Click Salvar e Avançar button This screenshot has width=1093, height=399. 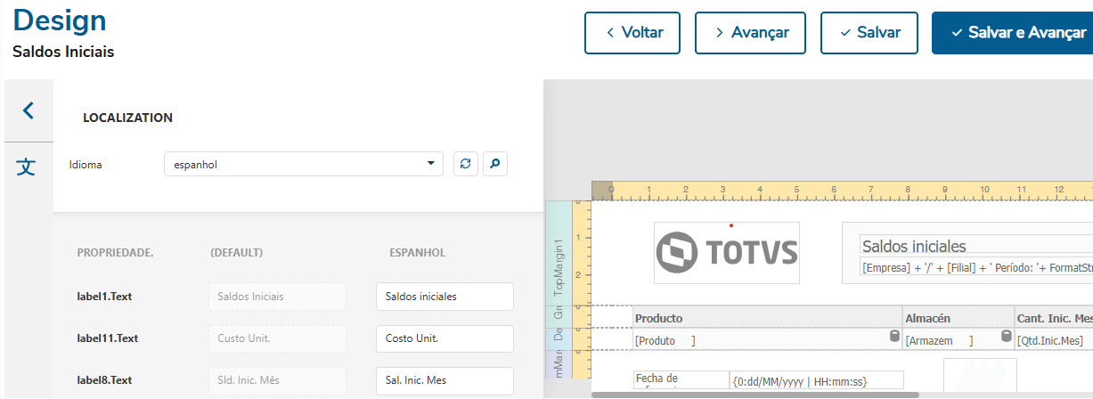[1012, 33]
